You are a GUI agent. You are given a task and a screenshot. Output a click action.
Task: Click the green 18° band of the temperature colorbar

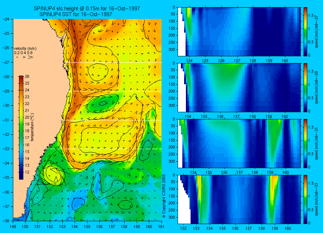click(x=21, y=131)
